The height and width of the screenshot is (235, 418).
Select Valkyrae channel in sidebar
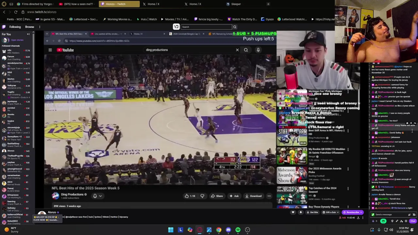pos(16,87)
